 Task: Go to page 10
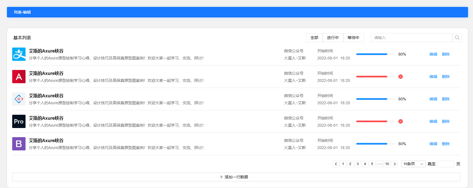[x=387, y=164]
